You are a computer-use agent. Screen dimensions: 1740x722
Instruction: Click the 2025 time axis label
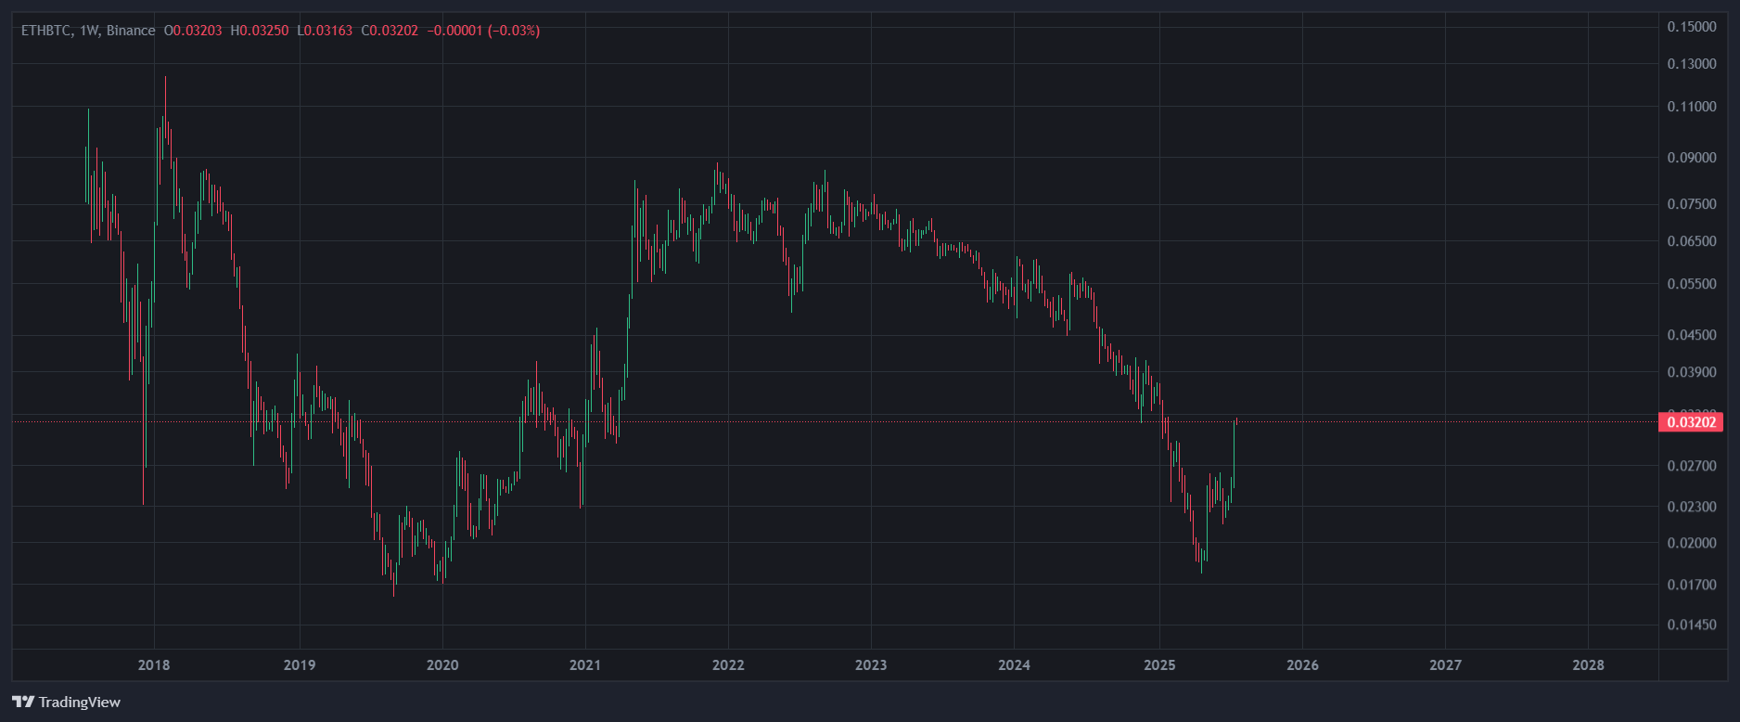(1159, 664)
